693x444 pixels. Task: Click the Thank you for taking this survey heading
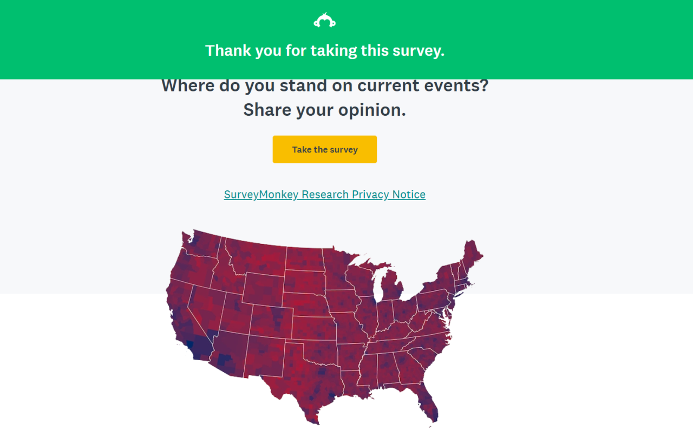click(x=325, y=50)
